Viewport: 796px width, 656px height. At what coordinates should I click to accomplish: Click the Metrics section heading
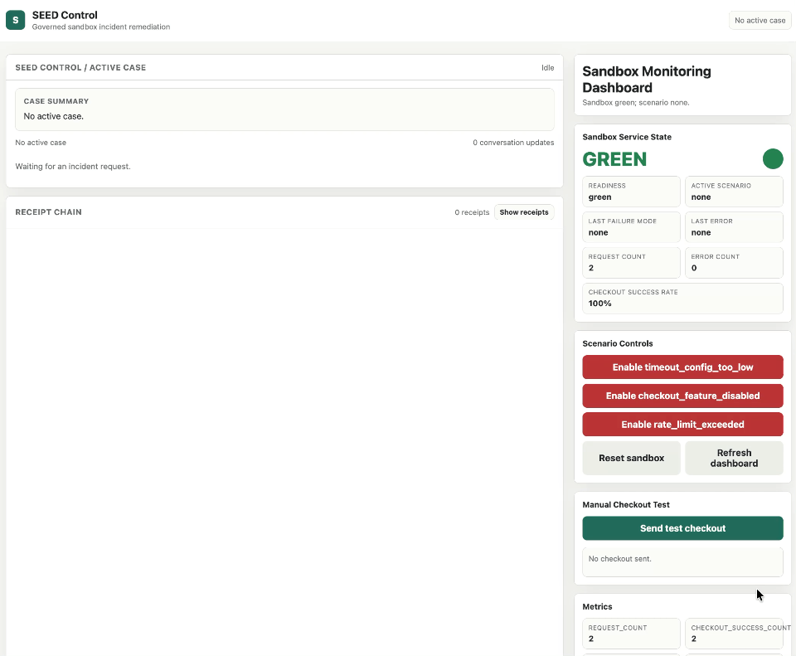[x=597, y=607]
